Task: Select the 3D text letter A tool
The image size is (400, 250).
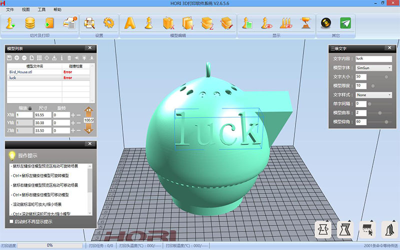Action: pos(130,23)
